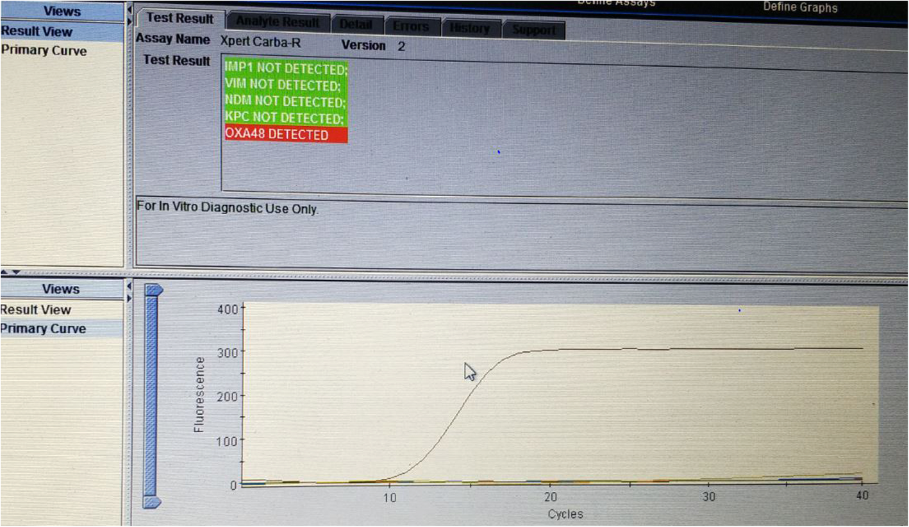Open the History tab
This screenshot has height=527, width=909.
(x=471, y=28)
